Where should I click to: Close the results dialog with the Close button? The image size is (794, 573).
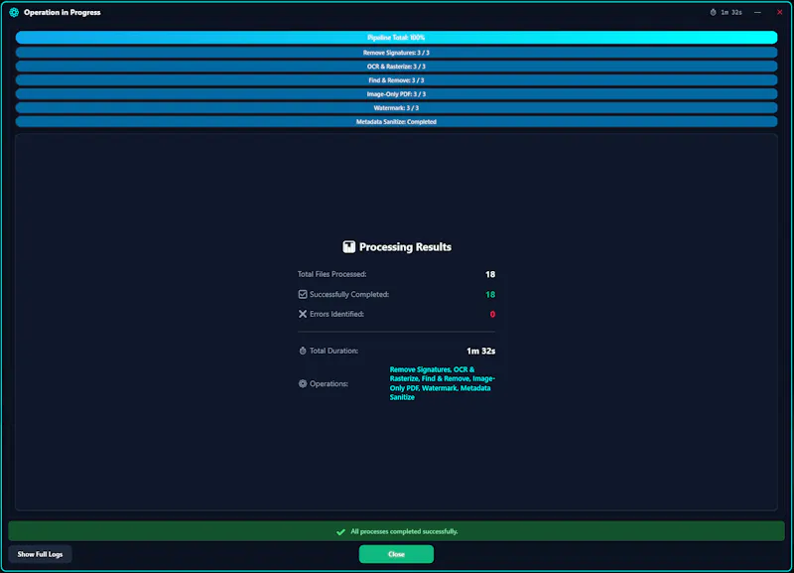[x=396, y=554]
